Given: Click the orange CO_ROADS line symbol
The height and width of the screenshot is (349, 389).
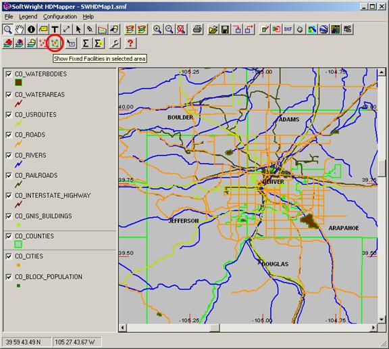Looking at the screenshot, I should click(x=18, y=143).
